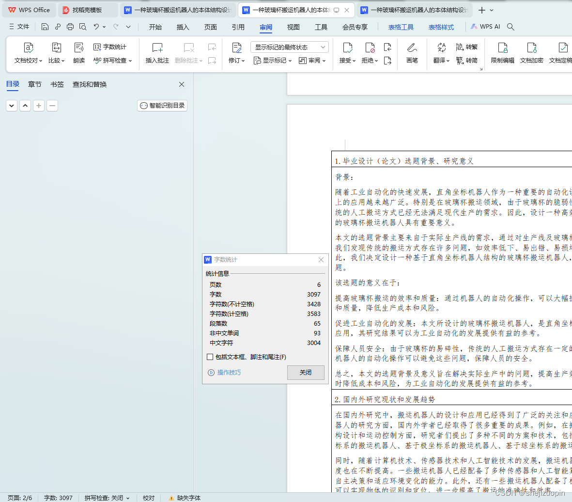Open tab list chevron next to plus
This screenshot has height=502, width=572.
click(492, 10)
